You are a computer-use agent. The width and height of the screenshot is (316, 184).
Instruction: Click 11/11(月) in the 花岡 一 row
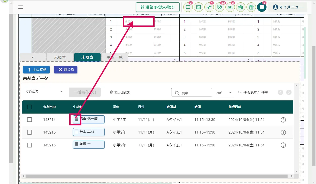[x=146, y=145]
